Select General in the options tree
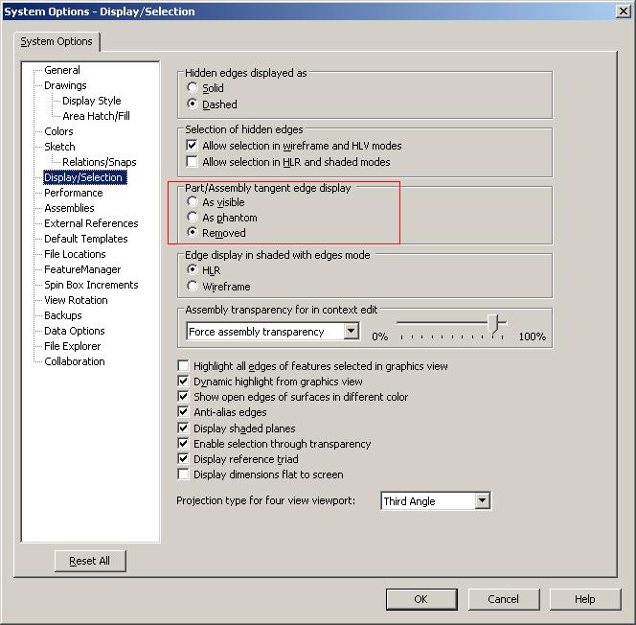The height and width of the screenshot is (625, 636). pos(62,70)
